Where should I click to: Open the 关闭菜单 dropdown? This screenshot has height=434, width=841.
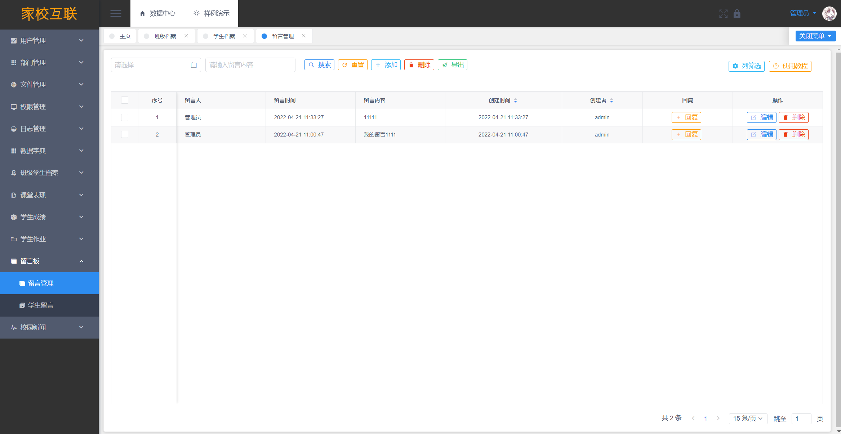(815, 36)
